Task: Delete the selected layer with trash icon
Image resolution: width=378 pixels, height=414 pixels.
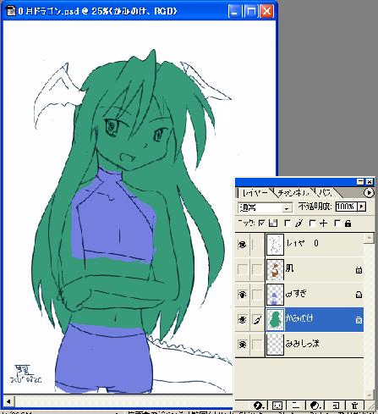Action: (x=354, y=406)
